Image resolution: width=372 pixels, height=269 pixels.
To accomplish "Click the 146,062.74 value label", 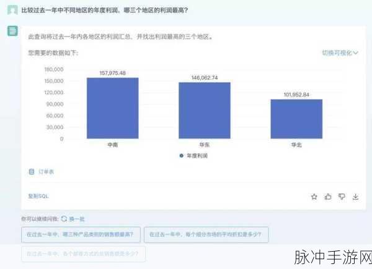I will 205,77.
